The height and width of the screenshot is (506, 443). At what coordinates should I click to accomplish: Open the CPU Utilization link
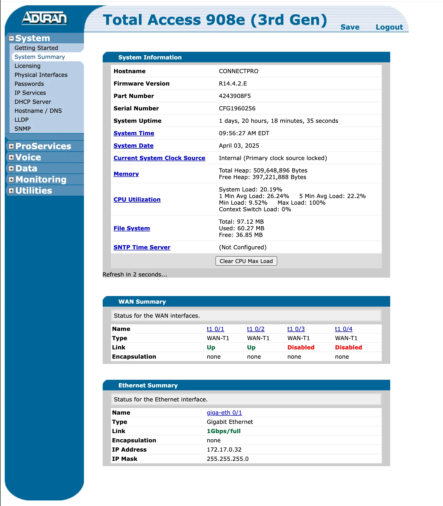point(137,200)
